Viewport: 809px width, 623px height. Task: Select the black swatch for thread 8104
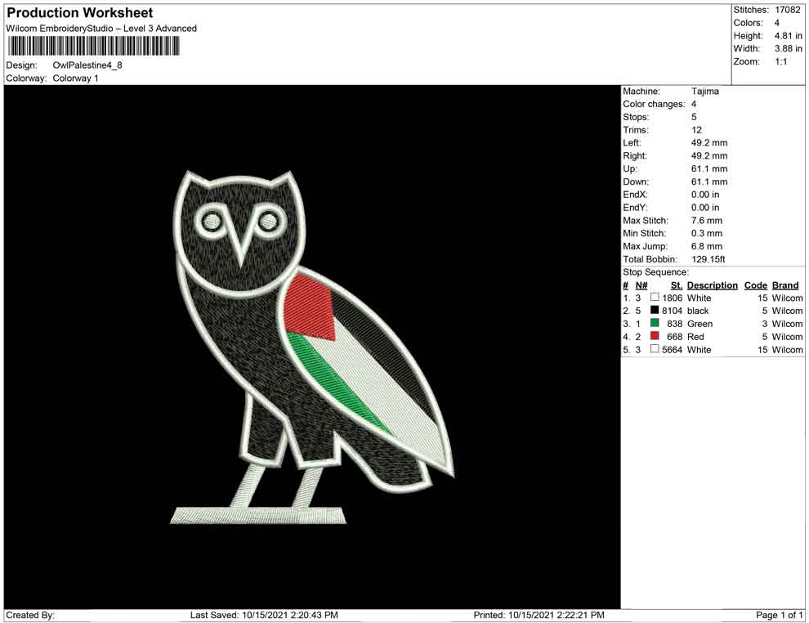(x=655, y=310)
